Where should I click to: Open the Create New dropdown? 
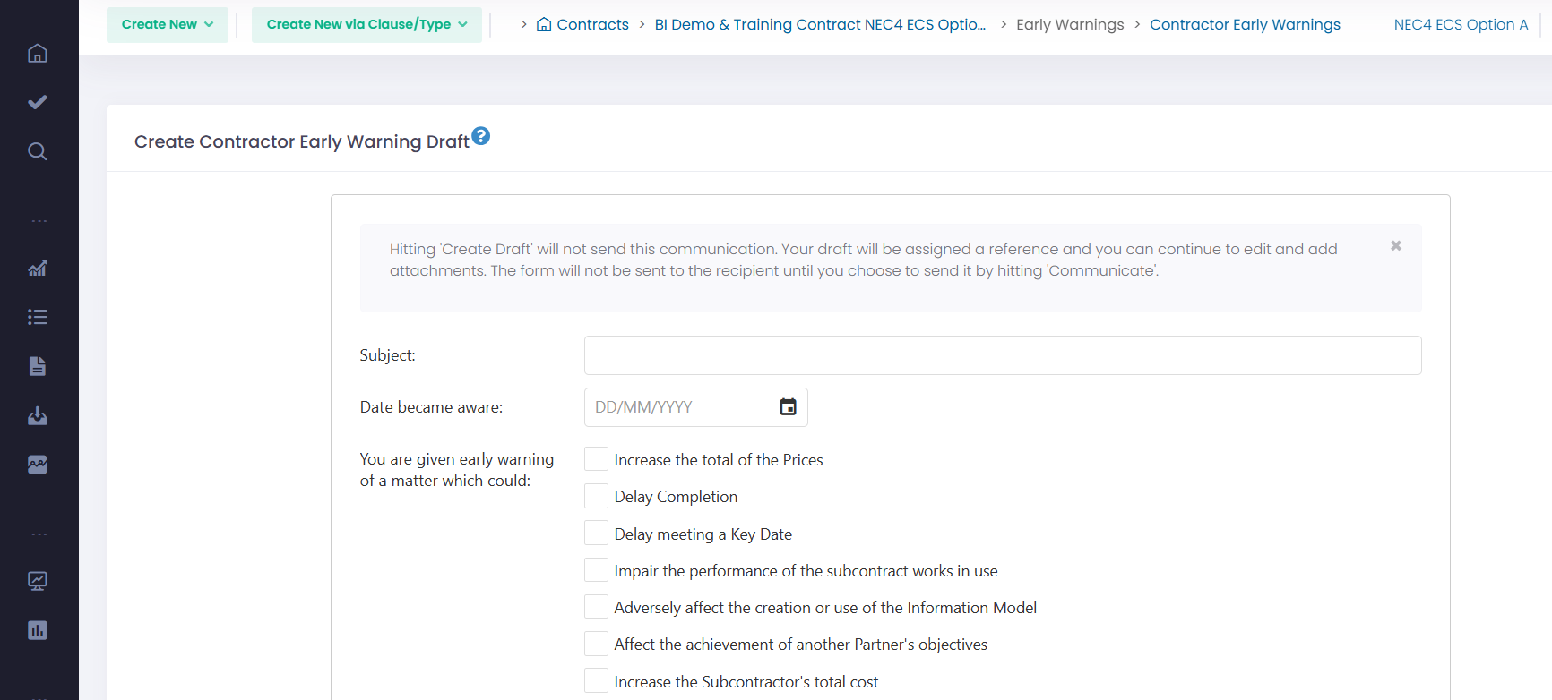point(167,24)
